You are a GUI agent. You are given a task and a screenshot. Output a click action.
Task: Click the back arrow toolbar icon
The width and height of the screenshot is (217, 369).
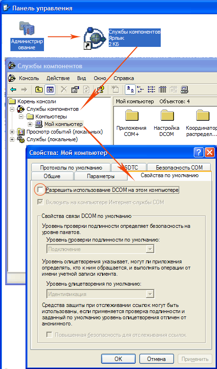(x=14, y=90)
